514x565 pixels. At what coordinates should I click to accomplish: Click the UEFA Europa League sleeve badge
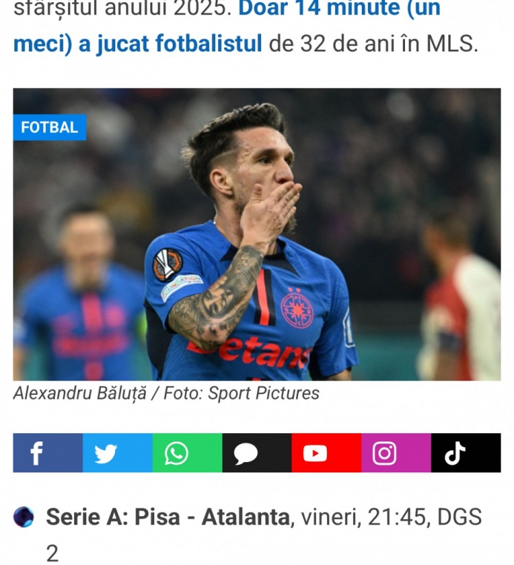(167, 264)
